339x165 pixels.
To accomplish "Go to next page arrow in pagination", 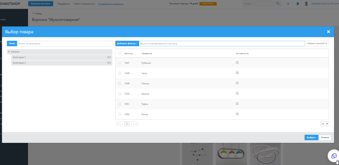I will [x=132, y=124].
